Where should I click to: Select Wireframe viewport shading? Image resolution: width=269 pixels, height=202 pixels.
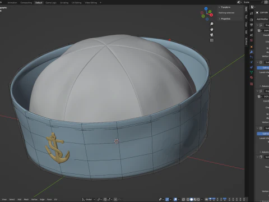click(x=188, y=199)
